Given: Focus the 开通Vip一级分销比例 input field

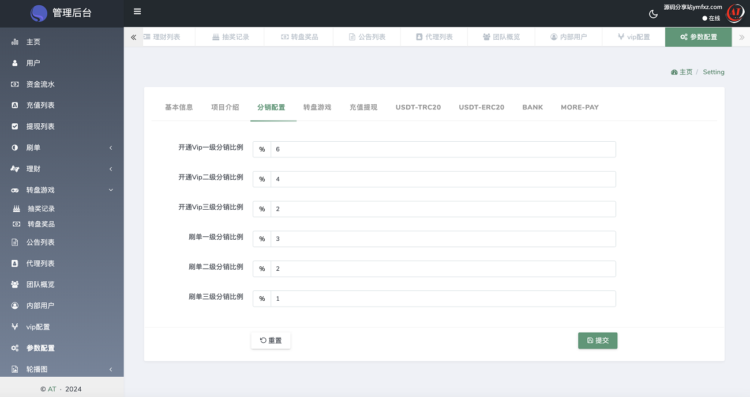Looking at the screenshot, I should point(442,149).
